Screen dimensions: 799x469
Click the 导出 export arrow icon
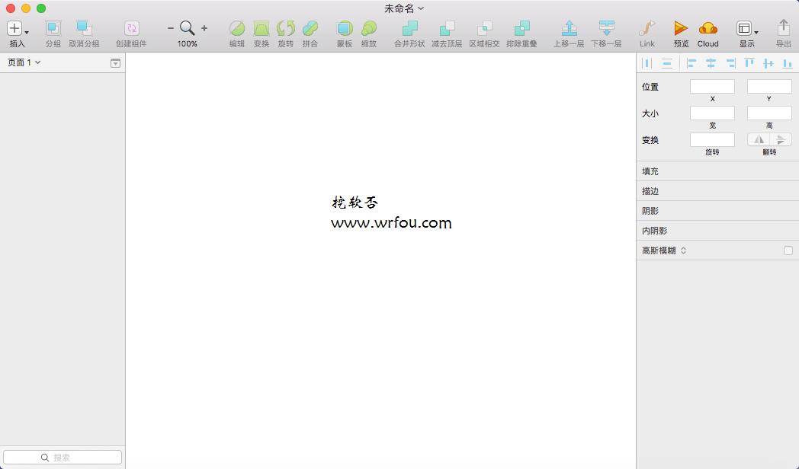coord(783,27)
